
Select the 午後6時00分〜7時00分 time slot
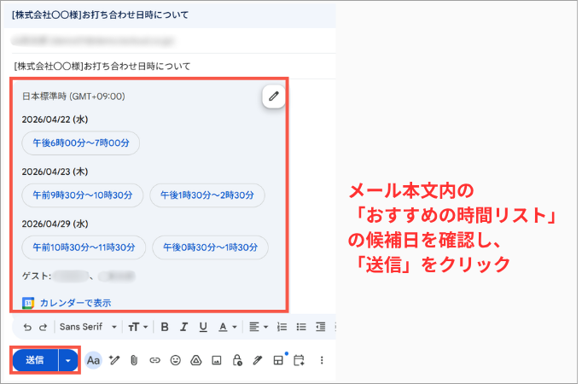click(x=81, y=143)
